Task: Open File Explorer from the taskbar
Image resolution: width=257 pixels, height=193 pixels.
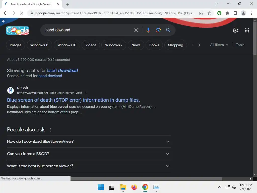Action: pos(123,187)
